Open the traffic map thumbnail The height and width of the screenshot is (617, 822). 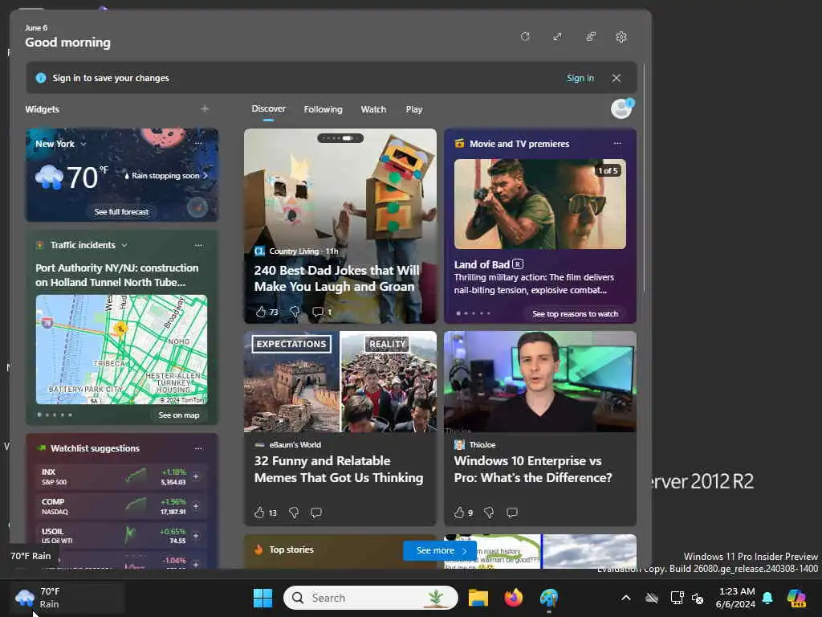click(122, 349)
